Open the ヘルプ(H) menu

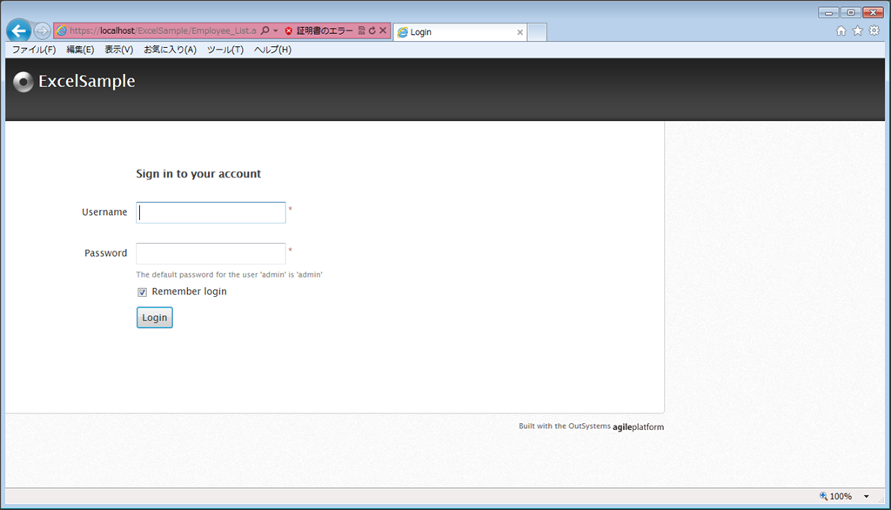coord(272,50)
